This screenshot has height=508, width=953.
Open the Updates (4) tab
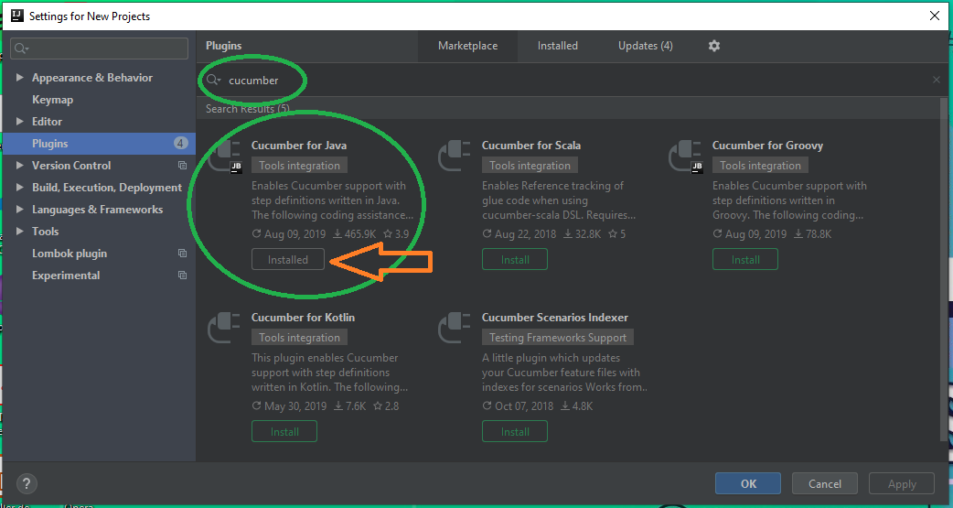coord(646,46)
